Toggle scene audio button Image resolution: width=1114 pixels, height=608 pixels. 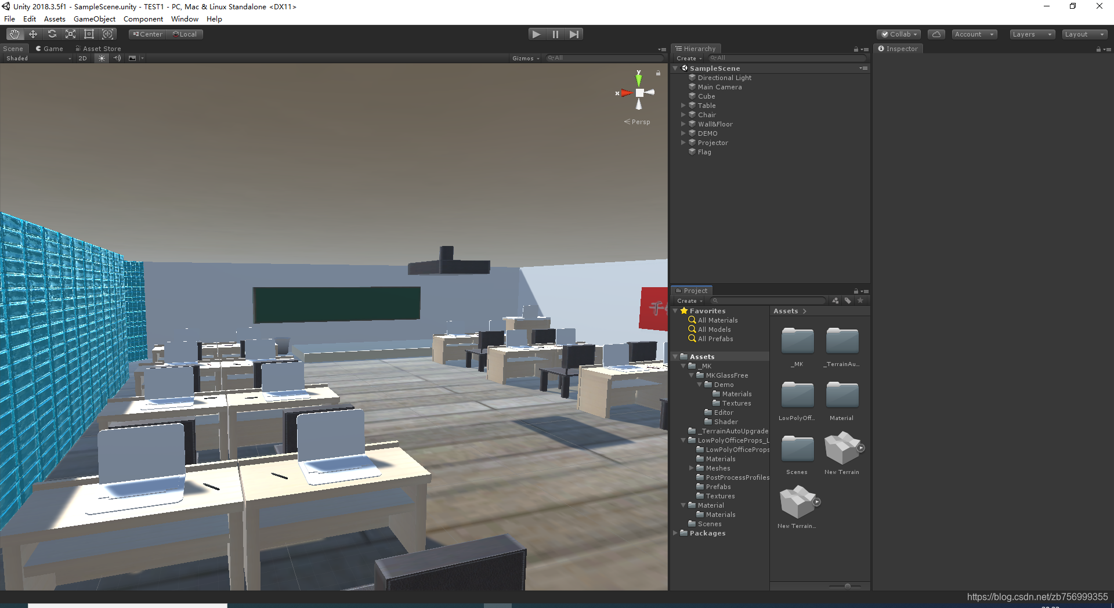[x=117, y=58]
